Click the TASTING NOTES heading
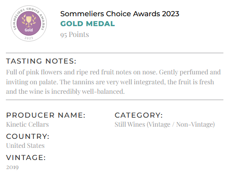The image size is (227, 174). coord(41,61)
